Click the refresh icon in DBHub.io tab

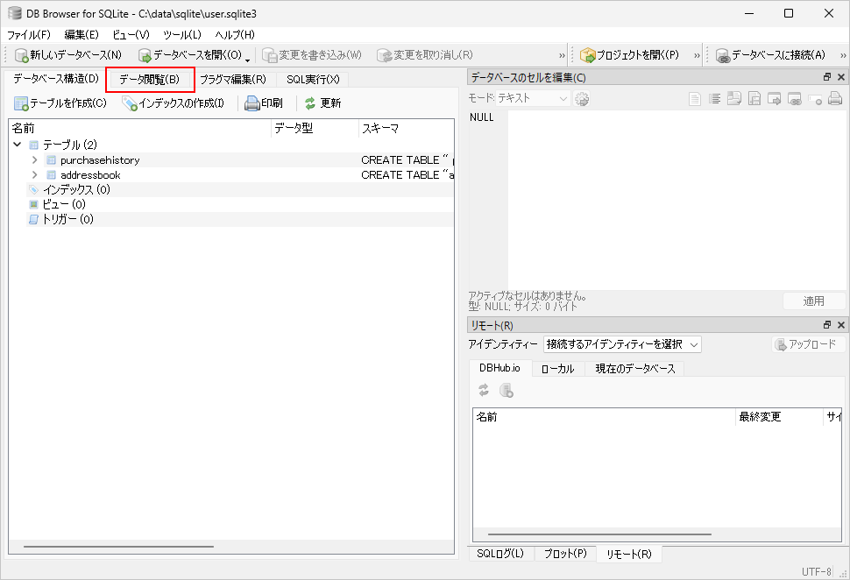point(484,390)
